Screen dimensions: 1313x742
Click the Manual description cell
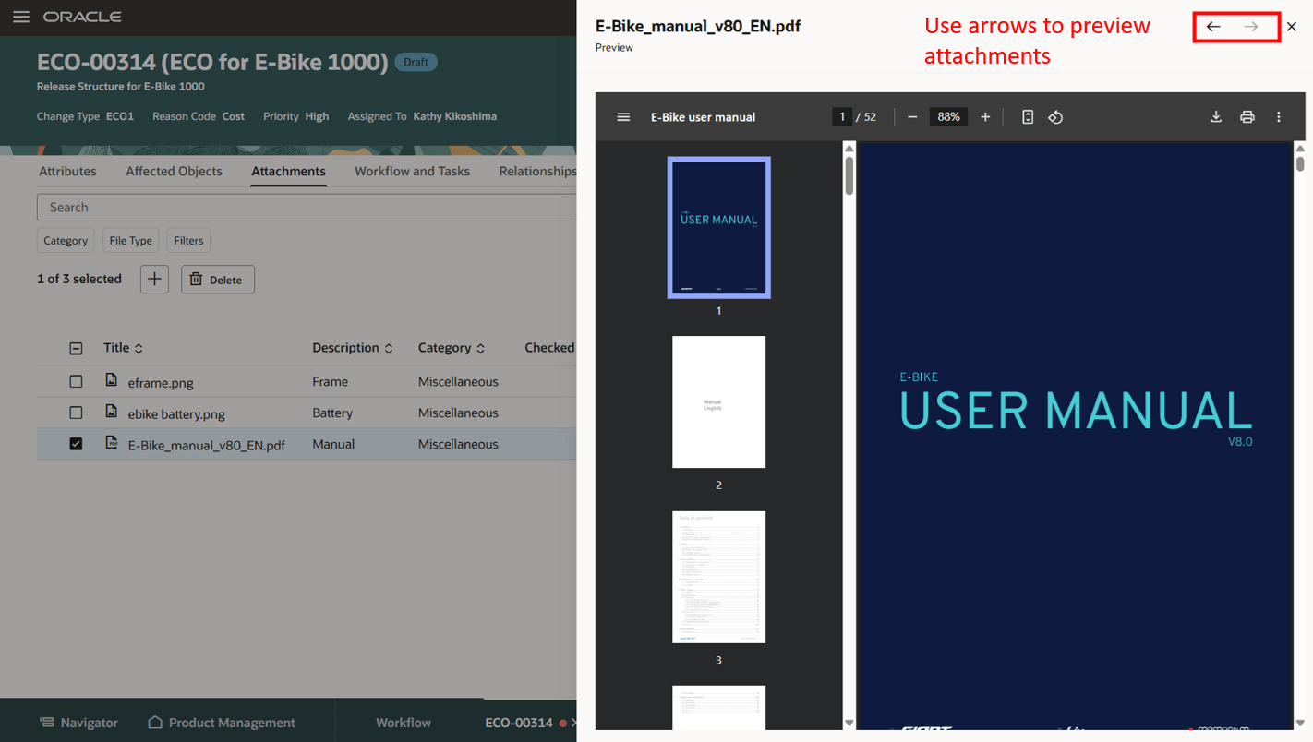tap(333, 444)
